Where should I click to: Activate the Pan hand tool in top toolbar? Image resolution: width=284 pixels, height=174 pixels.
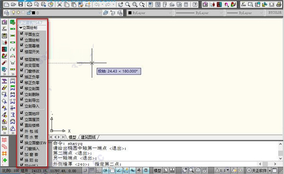tap(120, 5)
